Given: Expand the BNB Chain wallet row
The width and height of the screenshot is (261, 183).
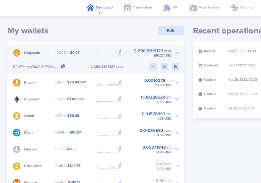Looking at the screenshot, I should pyautogui.click(x=177, y=166).
